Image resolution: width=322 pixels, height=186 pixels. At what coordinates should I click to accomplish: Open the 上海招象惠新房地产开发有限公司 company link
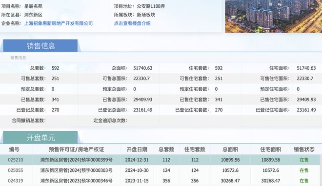[59, 23]
